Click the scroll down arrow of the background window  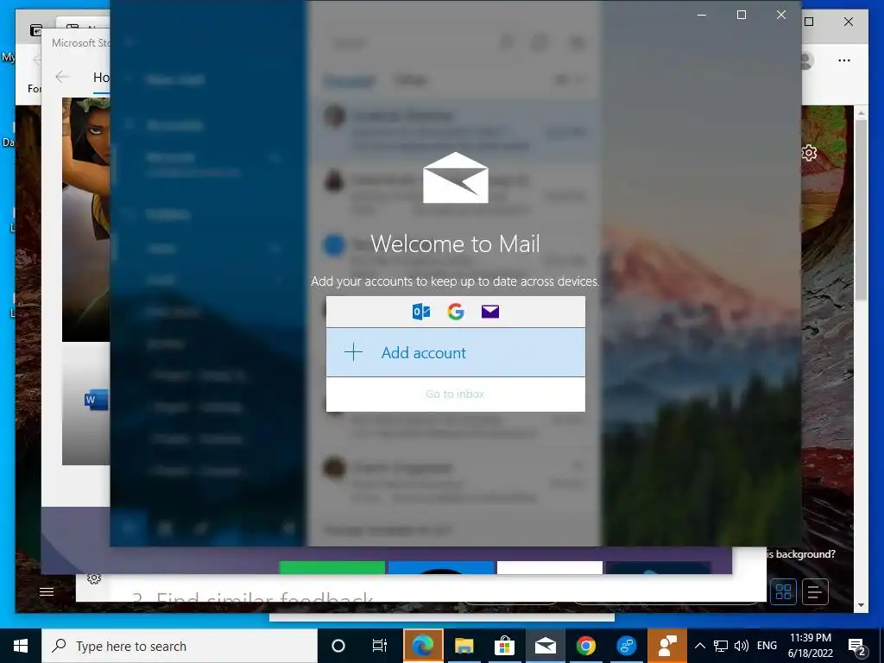[861, 605]
